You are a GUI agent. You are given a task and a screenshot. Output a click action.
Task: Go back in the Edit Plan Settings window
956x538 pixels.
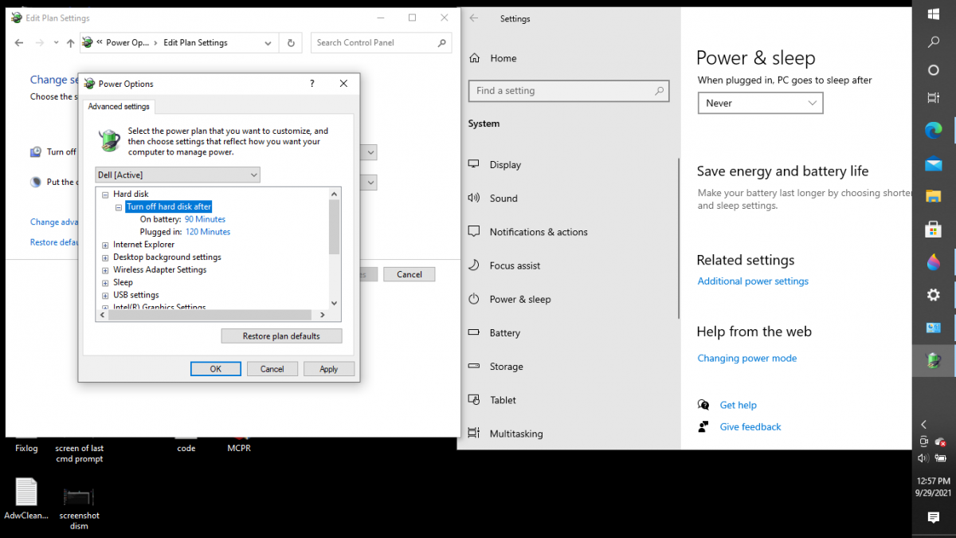(x=19, y=43)
